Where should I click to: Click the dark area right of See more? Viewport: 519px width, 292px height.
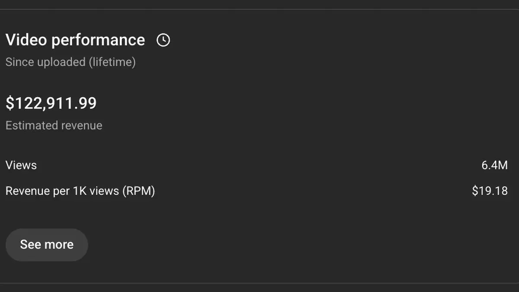click(x=259, y=245)
